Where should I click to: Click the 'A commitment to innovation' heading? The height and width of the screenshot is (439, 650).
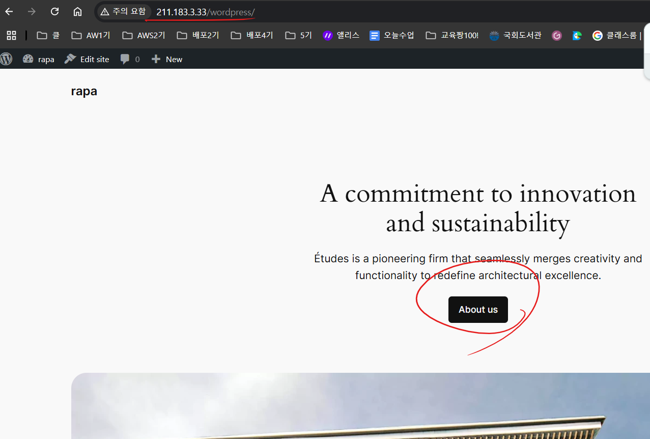477,208
